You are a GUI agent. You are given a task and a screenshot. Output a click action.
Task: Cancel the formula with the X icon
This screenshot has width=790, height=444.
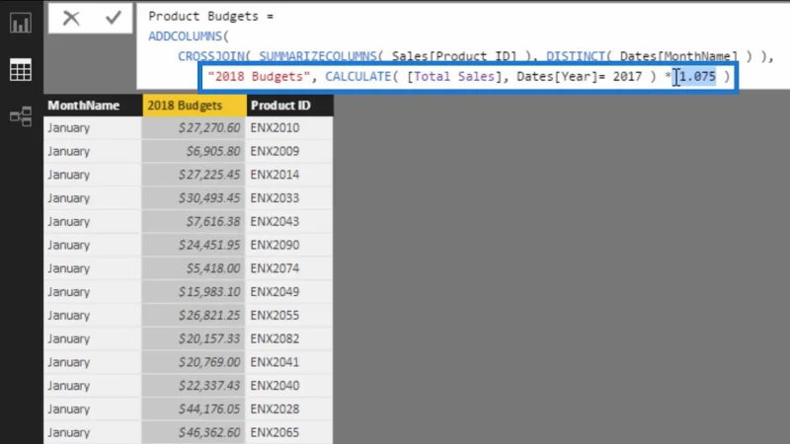point(71,18)
